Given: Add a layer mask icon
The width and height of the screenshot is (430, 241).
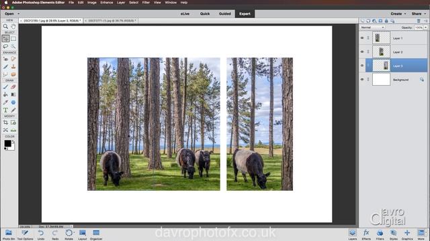Looking at the screenshot, I should (x=380, y=21).
